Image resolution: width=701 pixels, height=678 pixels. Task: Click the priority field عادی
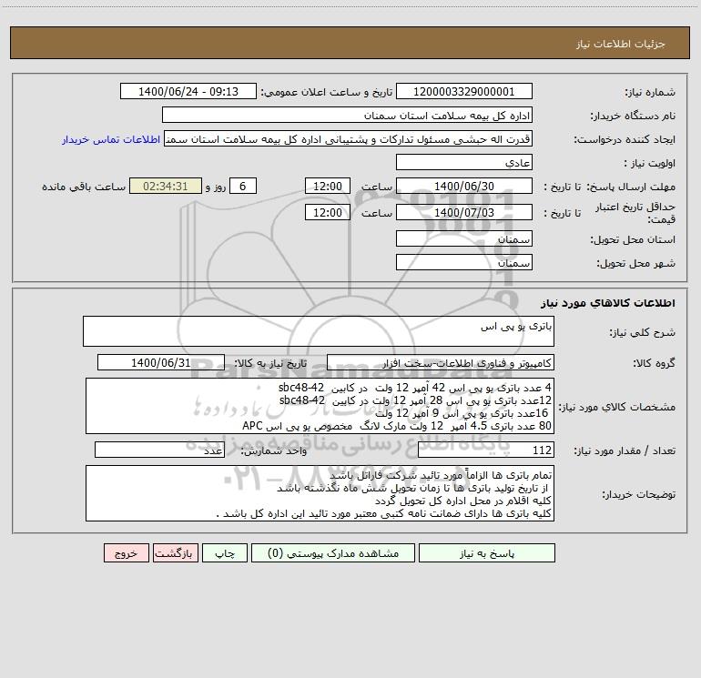[464, 163]
